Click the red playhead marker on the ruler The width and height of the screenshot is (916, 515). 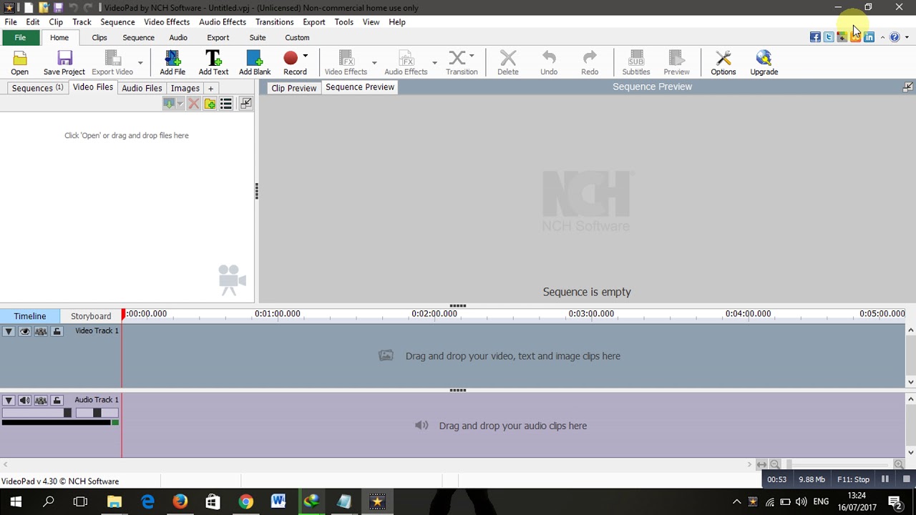point(123,314)
